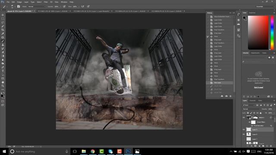
Task: Open the Windows Start menu
Action: [4, 151]
